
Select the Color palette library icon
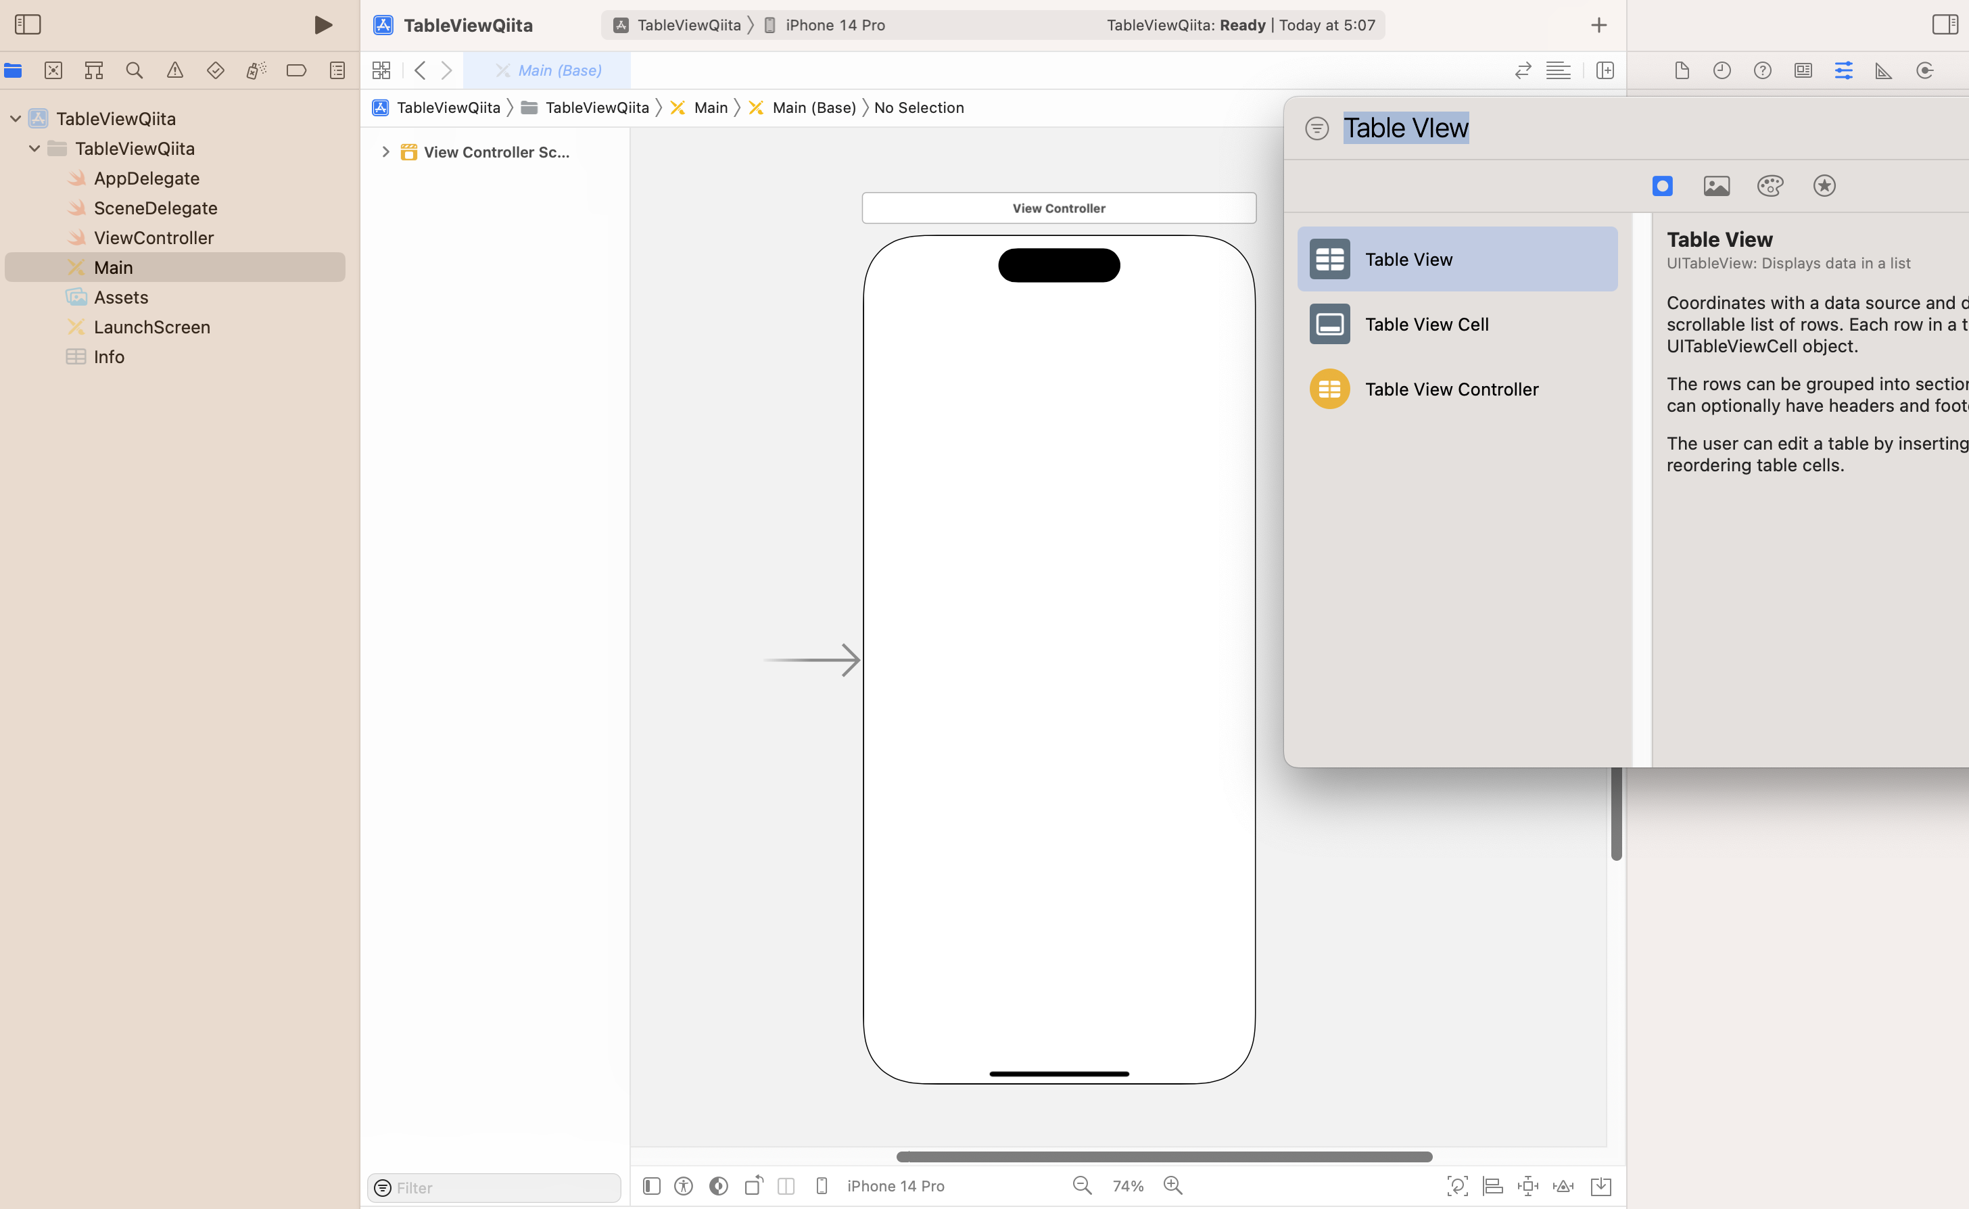1770,185
